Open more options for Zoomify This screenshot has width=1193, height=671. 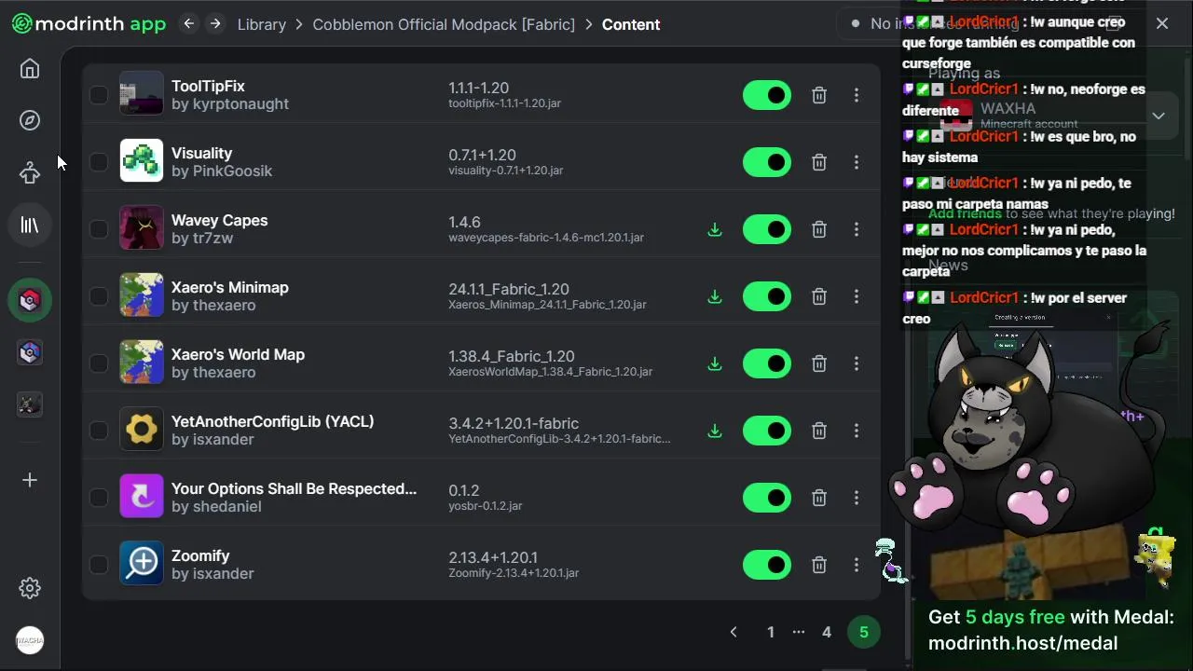857,565
